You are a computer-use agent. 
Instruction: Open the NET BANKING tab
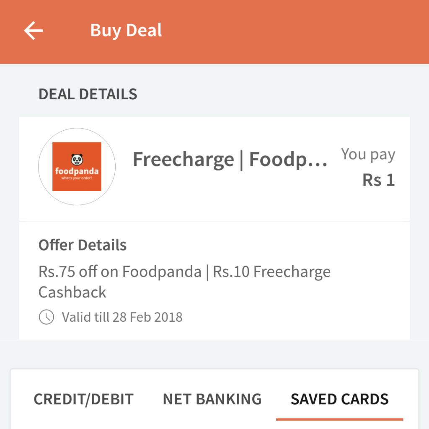tap(212, 399)
